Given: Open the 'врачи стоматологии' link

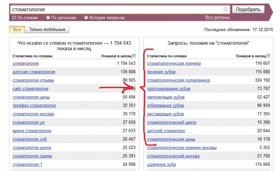Looking at the screenshot, I should (32, 131).
